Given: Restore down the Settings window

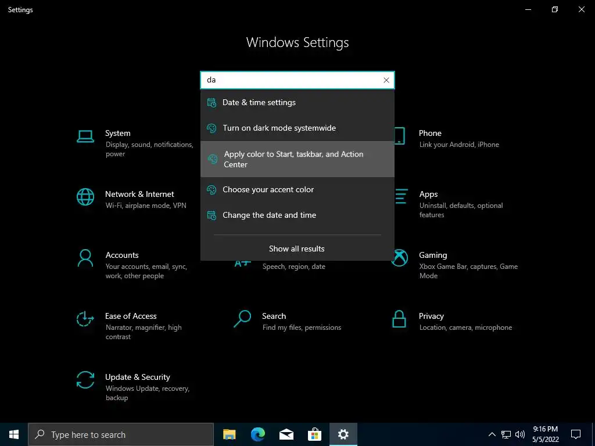Looking at the screenshot, I should coord(555,9).
